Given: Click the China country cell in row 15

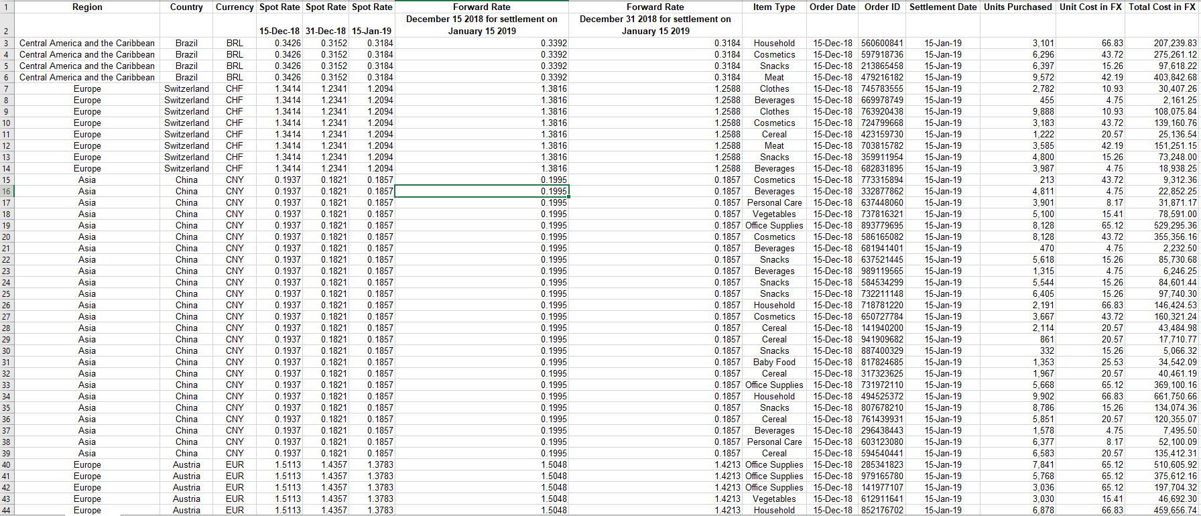Looking at the screenshot, I should coord(186,180).
